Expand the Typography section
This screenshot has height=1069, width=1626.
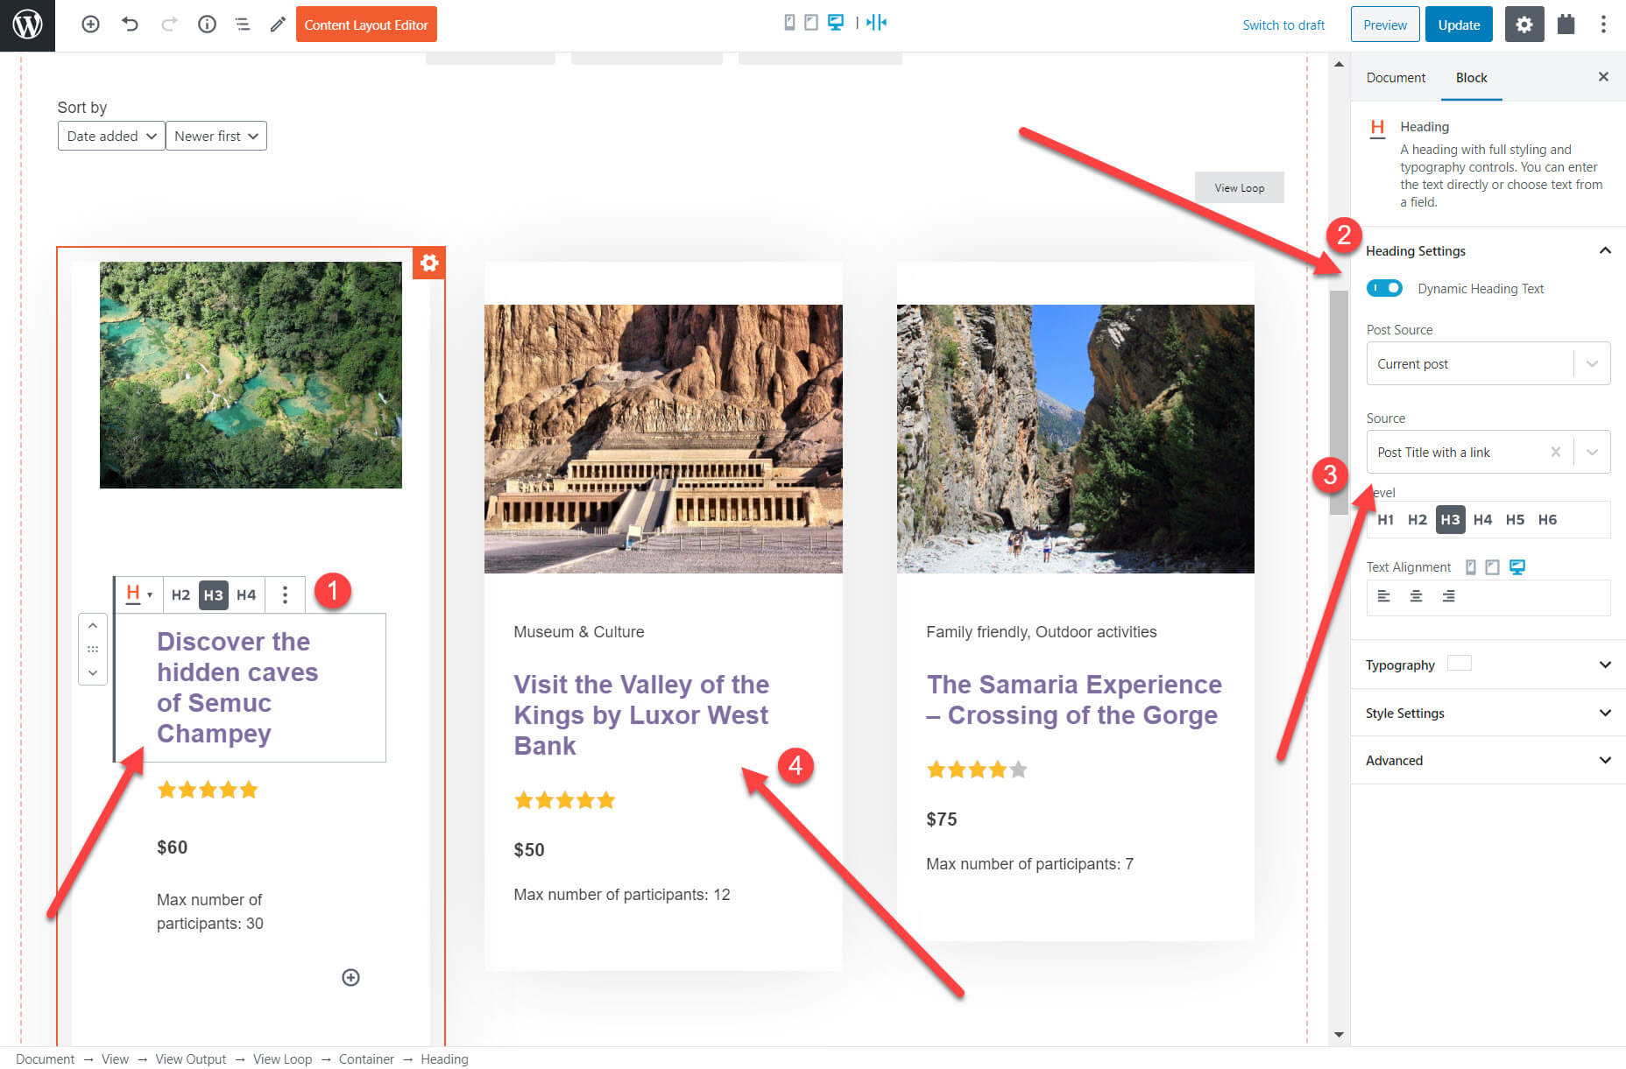1488,665
